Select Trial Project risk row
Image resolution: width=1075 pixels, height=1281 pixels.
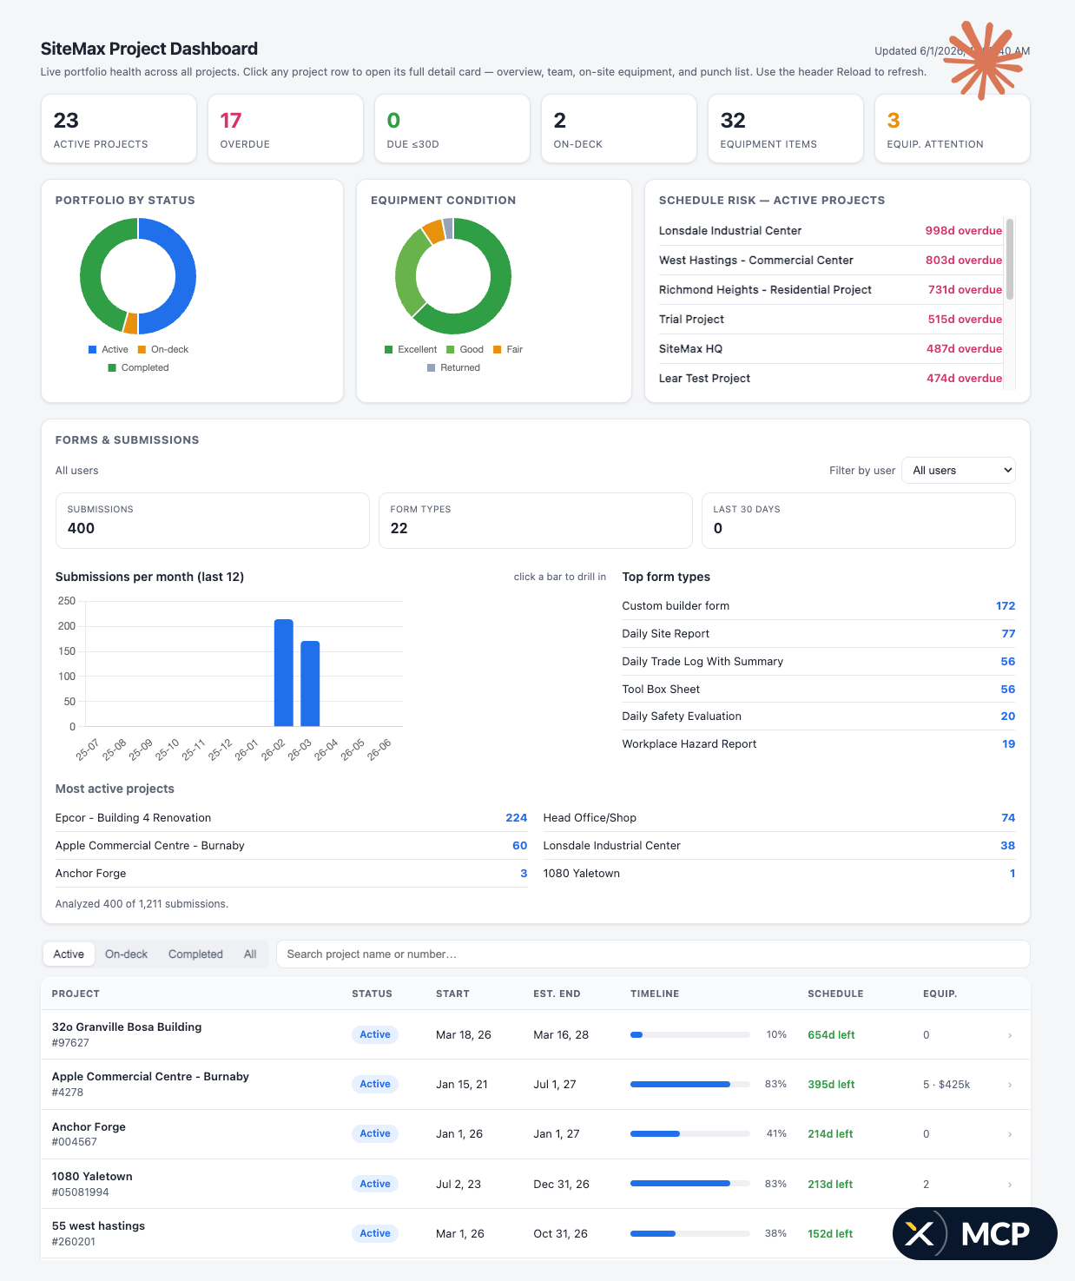point(830,320)
